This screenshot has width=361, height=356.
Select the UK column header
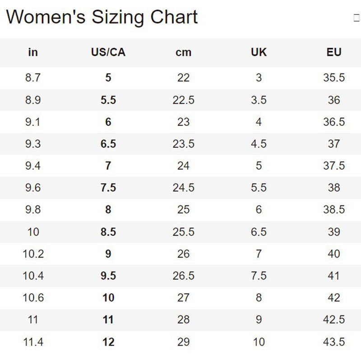(x=259, y=52)
